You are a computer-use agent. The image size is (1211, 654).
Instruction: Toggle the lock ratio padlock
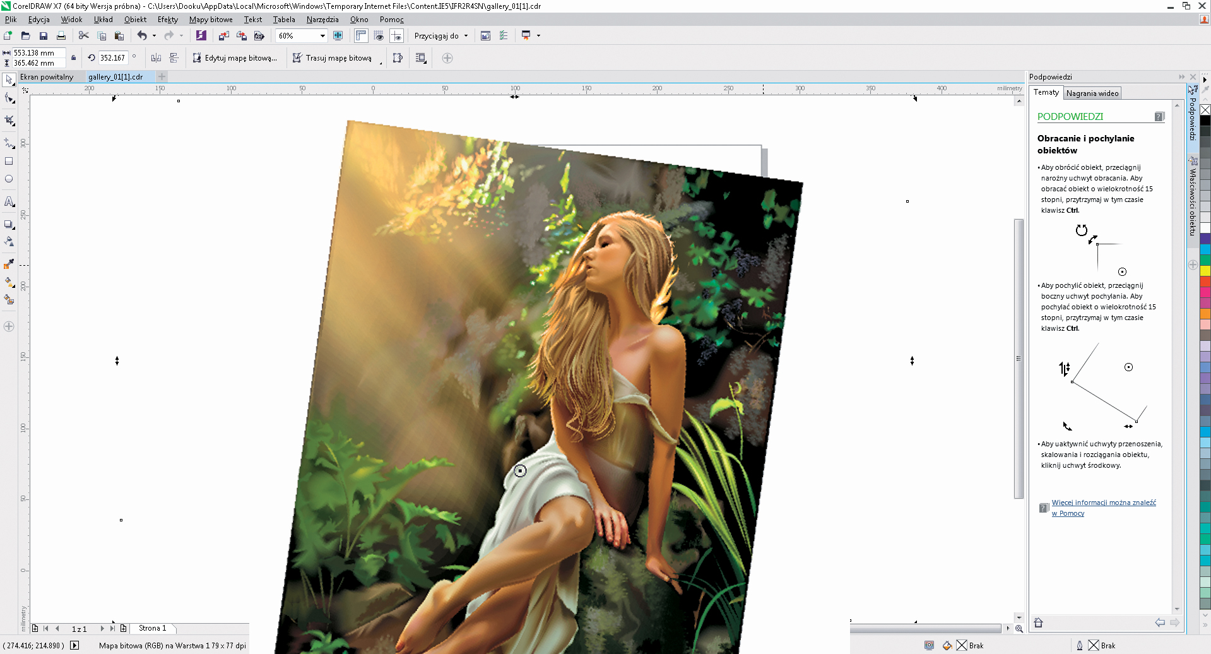[x=73, y=58]
